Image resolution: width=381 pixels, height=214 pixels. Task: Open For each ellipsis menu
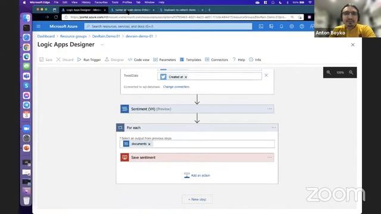click(274, 128)
